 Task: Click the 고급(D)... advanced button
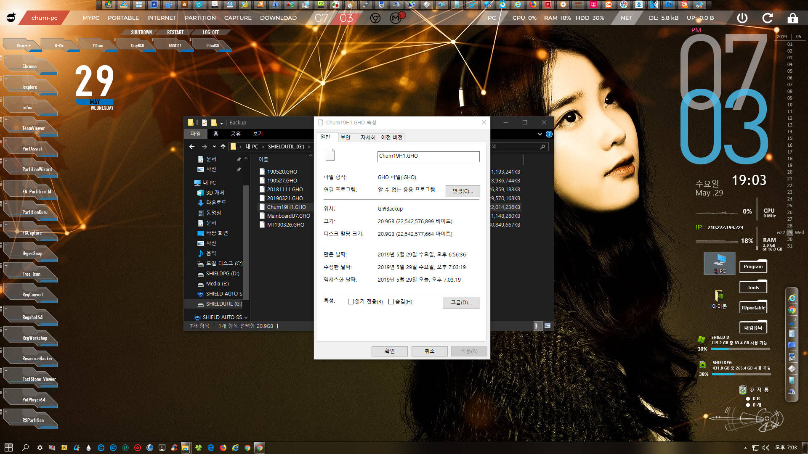(x=461, y=303)
